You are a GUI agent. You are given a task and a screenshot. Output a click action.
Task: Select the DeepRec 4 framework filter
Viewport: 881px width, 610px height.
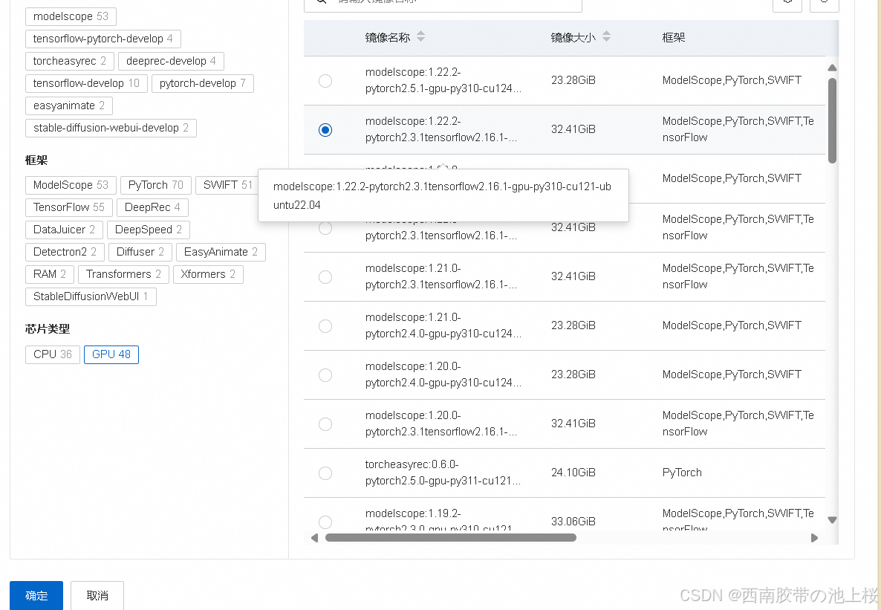(152, 207)
